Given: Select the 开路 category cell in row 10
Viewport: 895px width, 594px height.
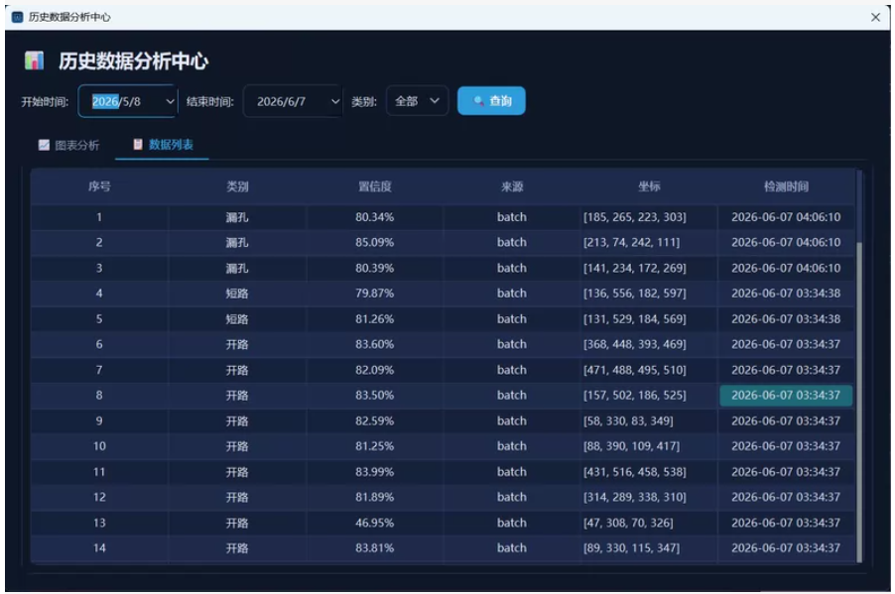Looking at the screenshot, I should click(x=237, y=446).
